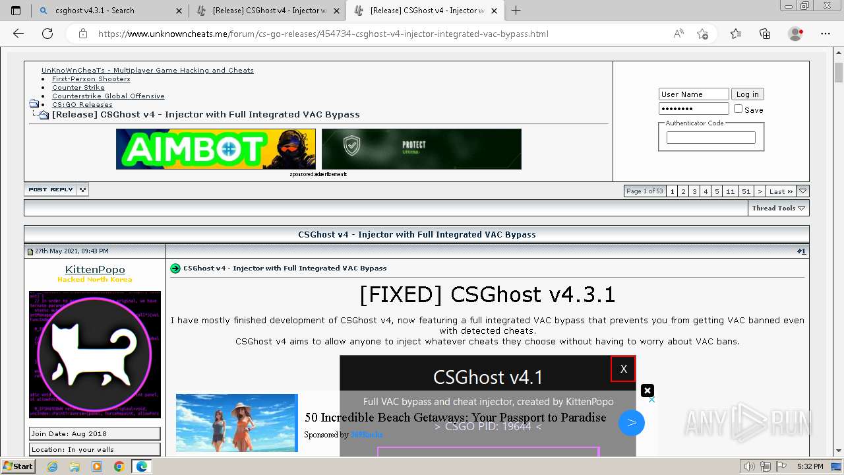Screen dimensions: 844x475
Task: Click the beach getaways ad image
Action: pyautogui.click(x=237, y=423)
